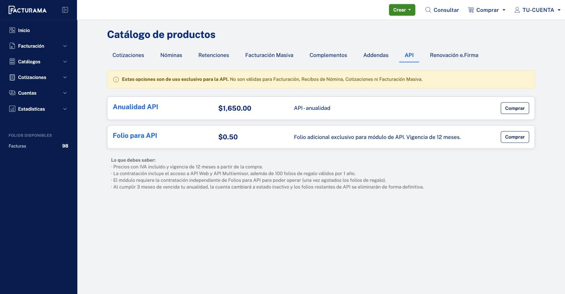Expand the Cotizaciones sidebar chevron
Viewport: 565px width, 294px height.
[65, 78]
